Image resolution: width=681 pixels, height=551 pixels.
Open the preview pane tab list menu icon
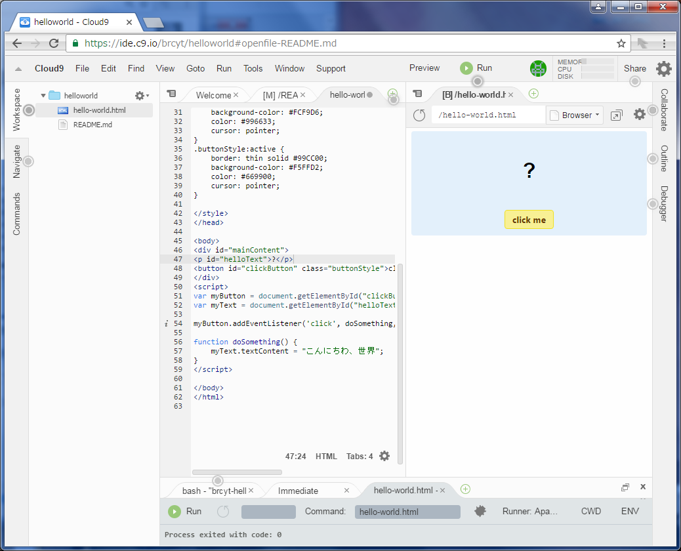coord(417,94)
